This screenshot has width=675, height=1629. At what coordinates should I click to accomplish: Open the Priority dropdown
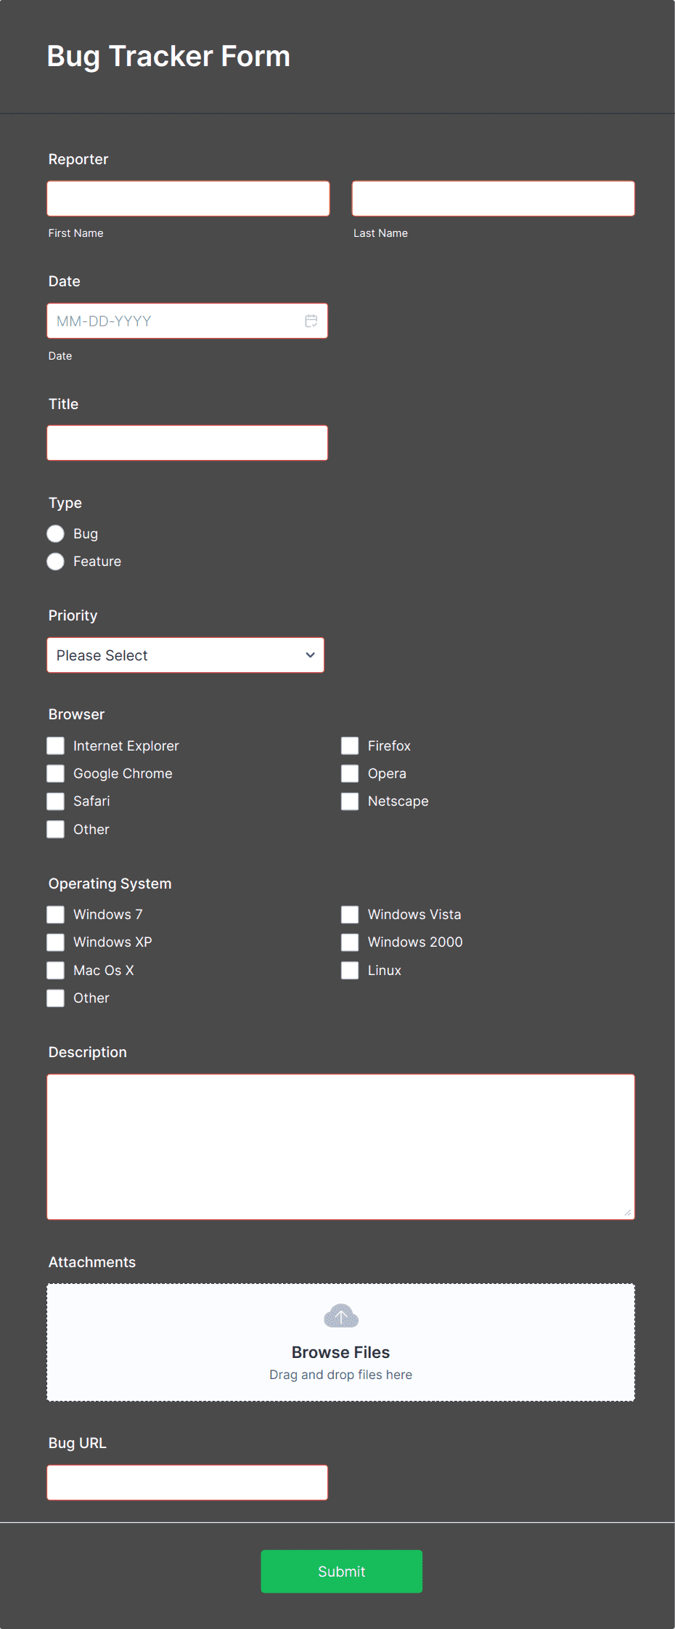click(185, 655)
